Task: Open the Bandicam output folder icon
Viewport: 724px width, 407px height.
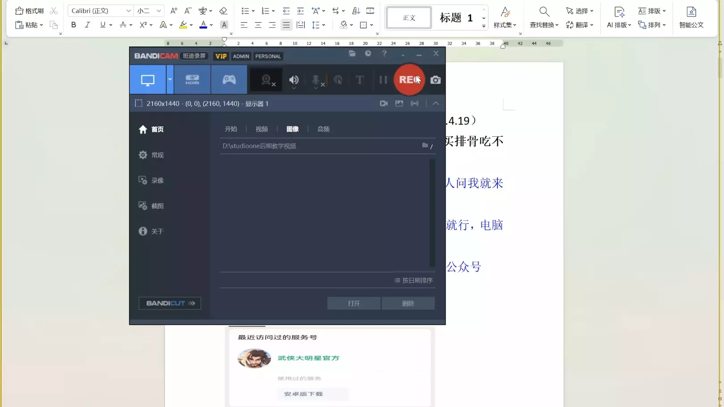Action: pos(352,54)
